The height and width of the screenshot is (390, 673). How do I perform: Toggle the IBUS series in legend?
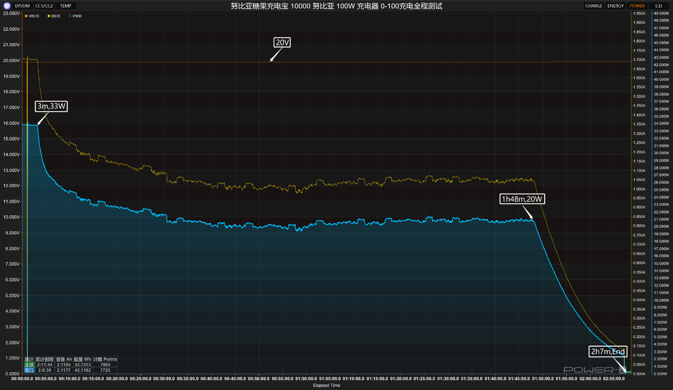tap(54, 16)
